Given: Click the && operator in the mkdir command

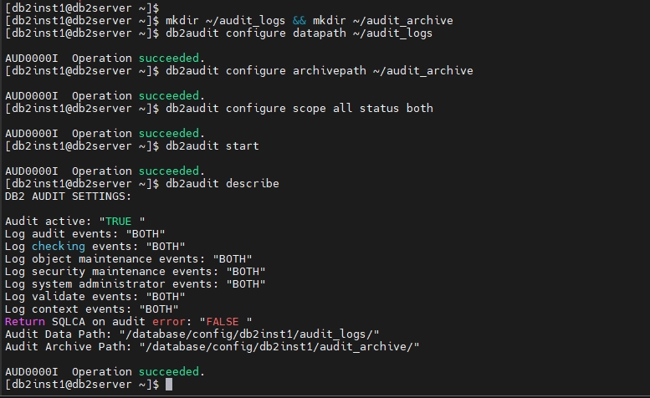Looking at the screenshot, I should [x=299, y=21].
